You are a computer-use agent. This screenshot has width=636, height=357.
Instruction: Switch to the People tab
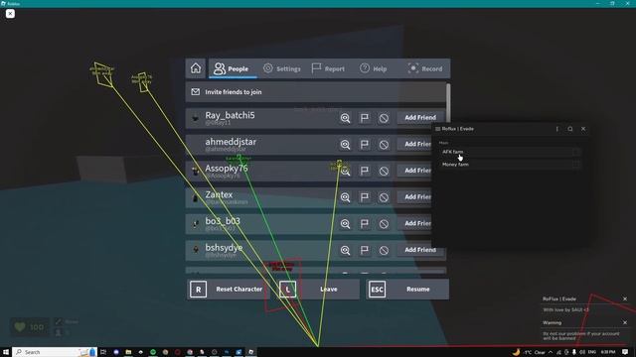232,68
